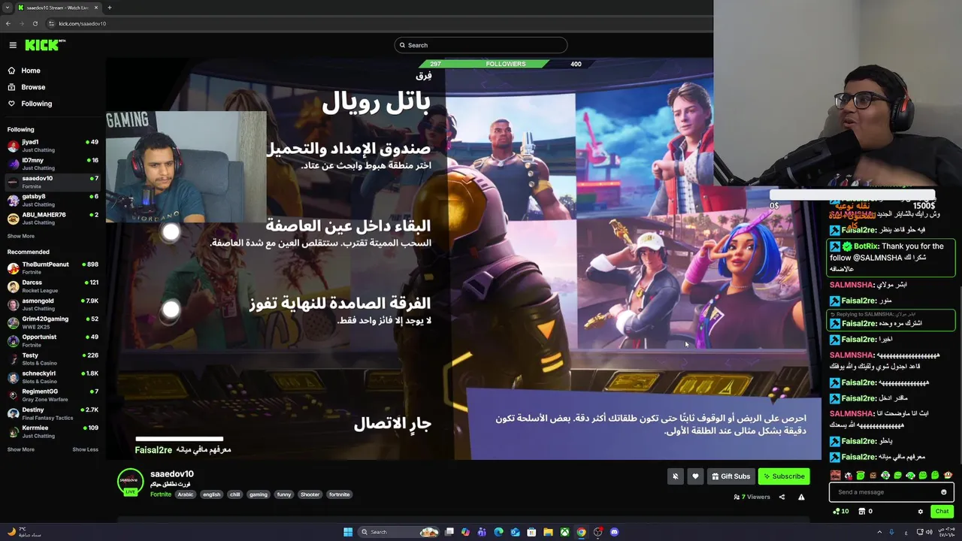Open the site information icon in address bar
Screen dimensions: 962x541
point(51,23)
